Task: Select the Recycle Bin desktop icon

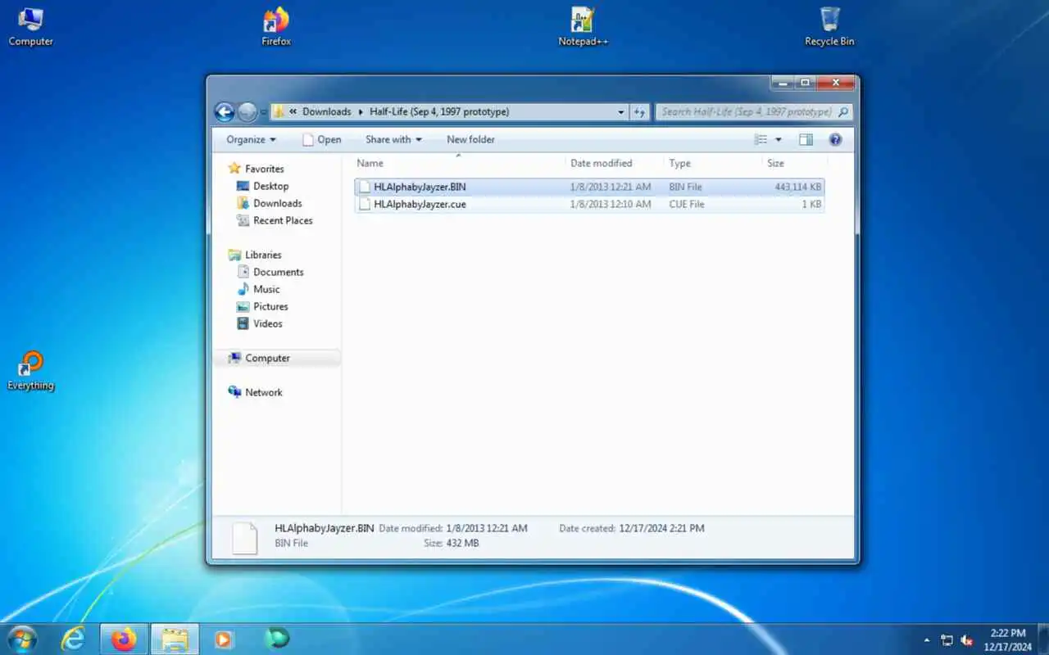Action: 829,26
